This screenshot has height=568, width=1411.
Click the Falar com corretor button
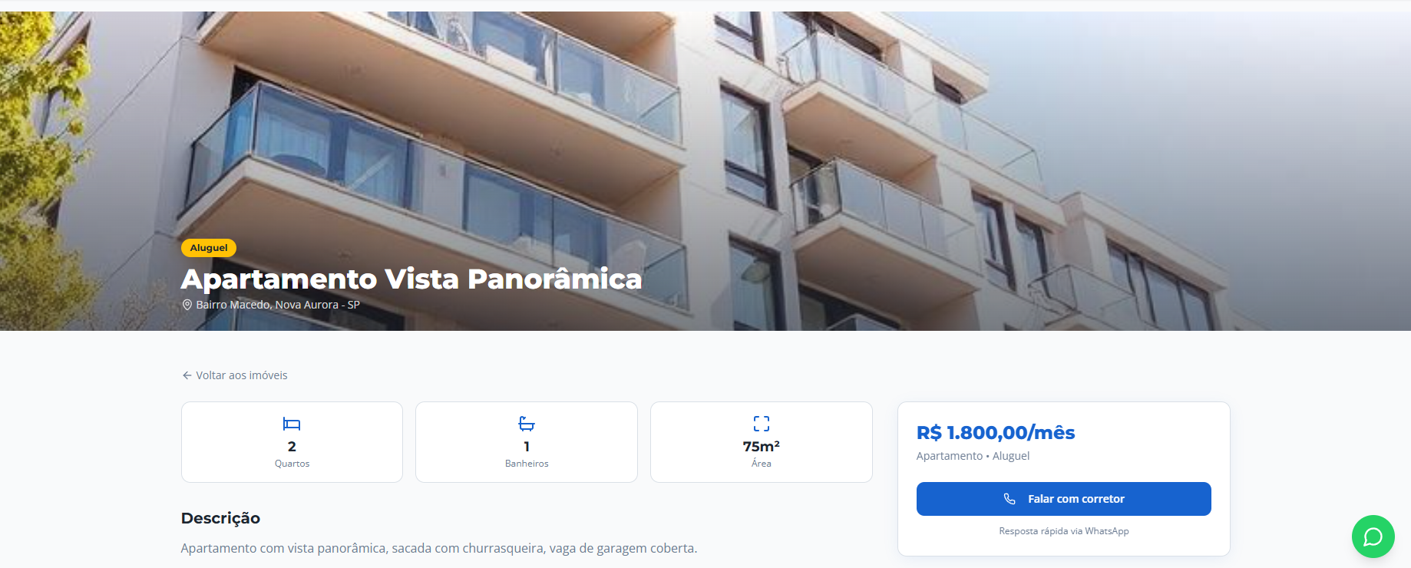point(1063,499)
